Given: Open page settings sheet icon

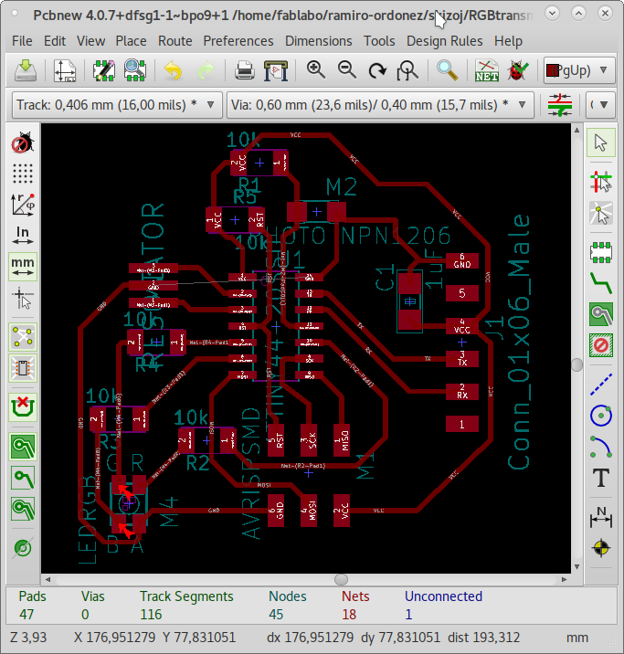Looking at the screenshot, I should (x=65, y=70).
